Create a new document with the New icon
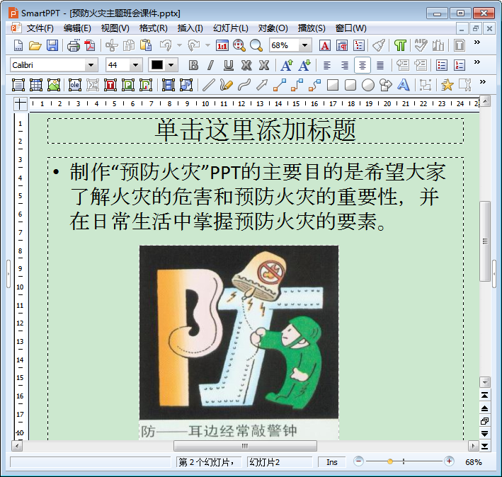Image resolution: width=502 pixels, height=477 pixels. point(18,45)
